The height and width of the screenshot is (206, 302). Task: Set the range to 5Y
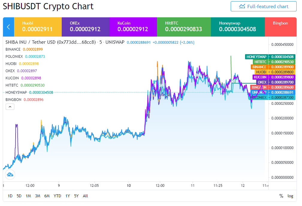pyautogui.click(x=76, y=196)
